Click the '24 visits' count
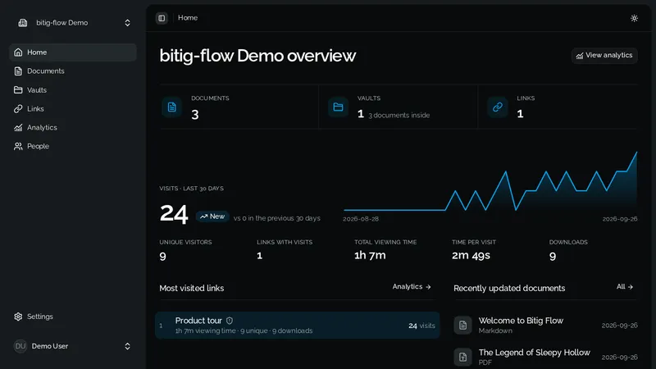Viewport: 656px width, 369px height. 421,326
